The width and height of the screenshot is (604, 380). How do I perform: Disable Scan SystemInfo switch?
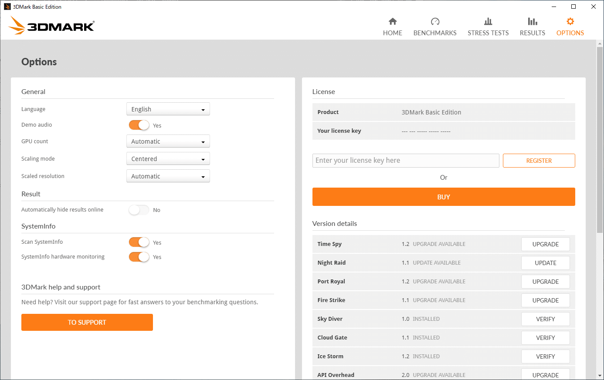(x=139, y=242)
